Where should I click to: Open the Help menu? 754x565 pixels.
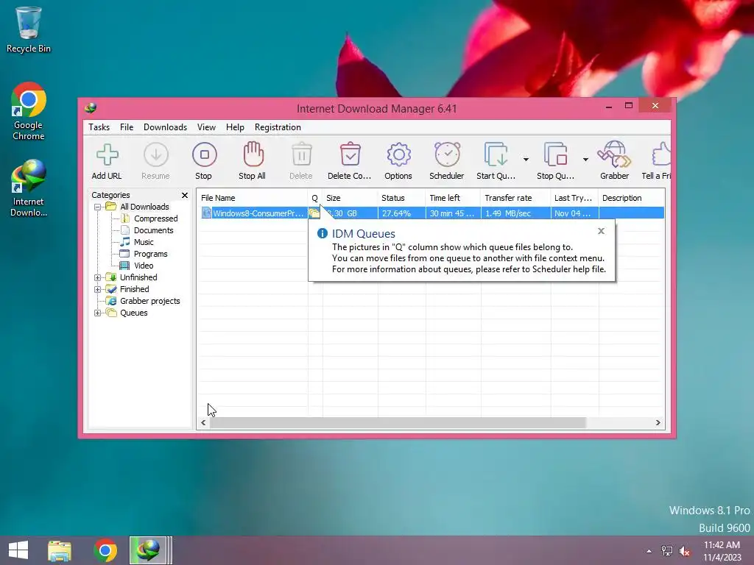(235, 127)
